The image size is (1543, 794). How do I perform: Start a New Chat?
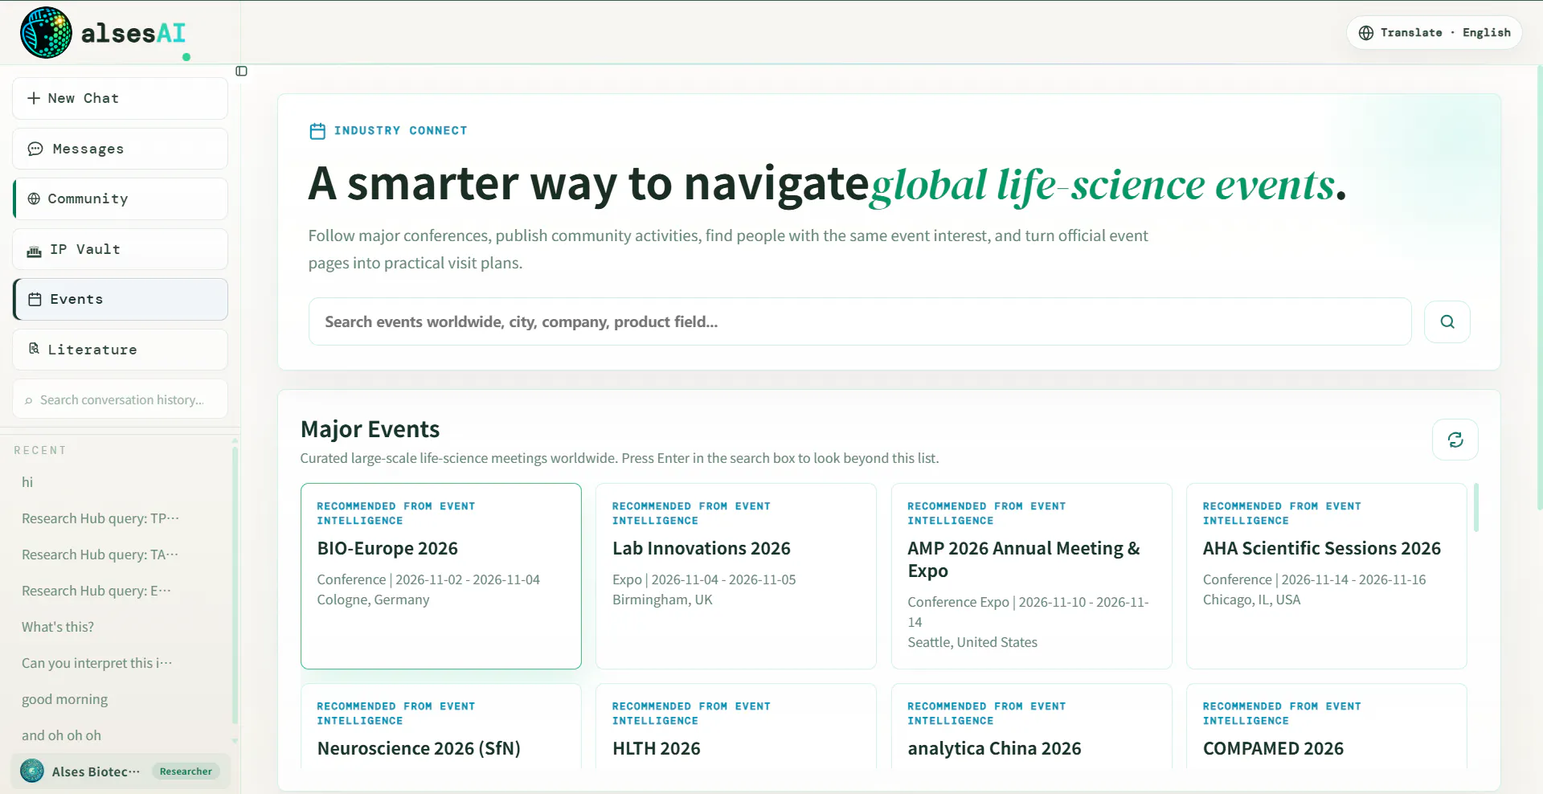pos(120,98)
